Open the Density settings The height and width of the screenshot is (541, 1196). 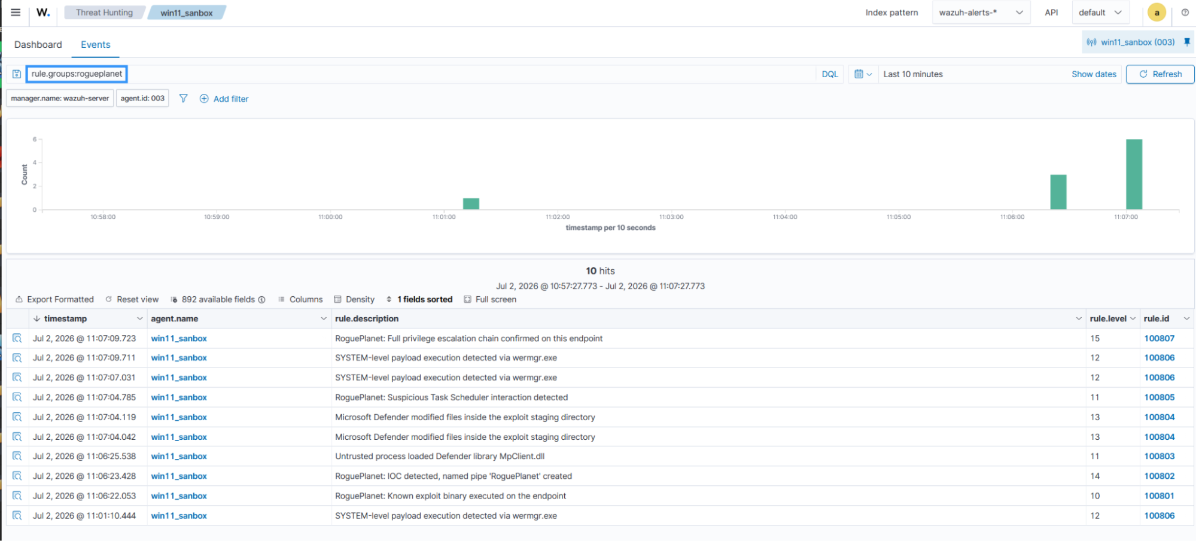click(354, 299)
